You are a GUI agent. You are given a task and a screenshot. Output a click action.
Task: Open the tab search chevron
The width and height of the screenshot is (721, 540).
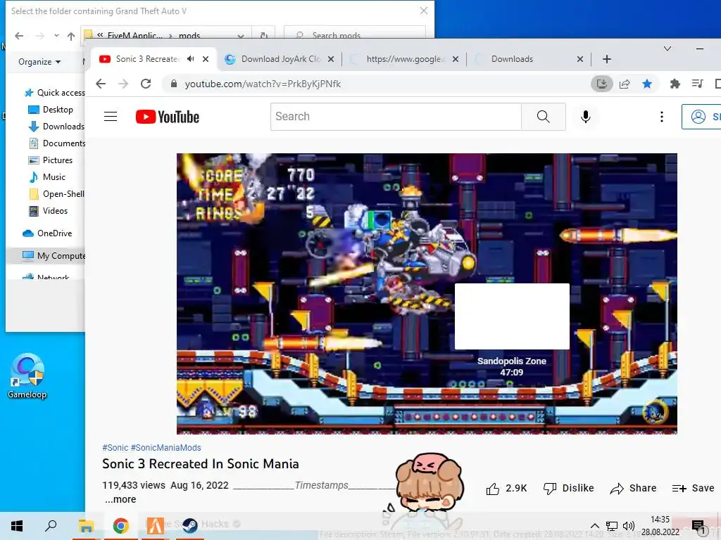click(x=667, y=49)
